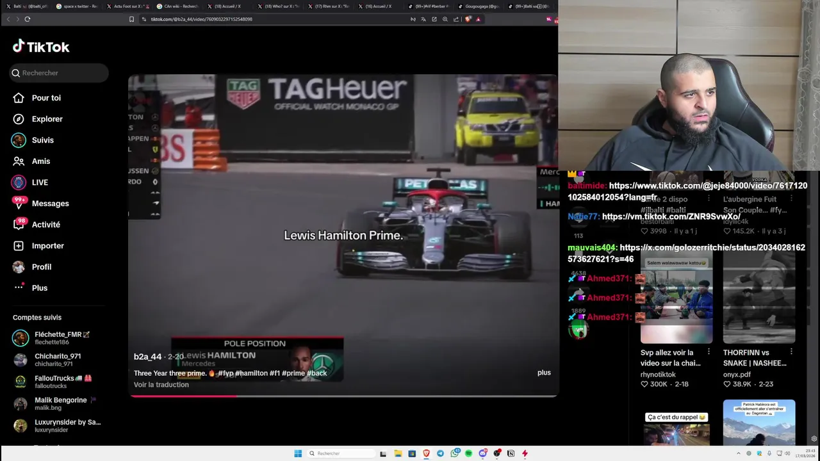Open Telegram from the taskbar
This screenshot has width=820, height=461.
pyautogui.click(x=440, y=453)
